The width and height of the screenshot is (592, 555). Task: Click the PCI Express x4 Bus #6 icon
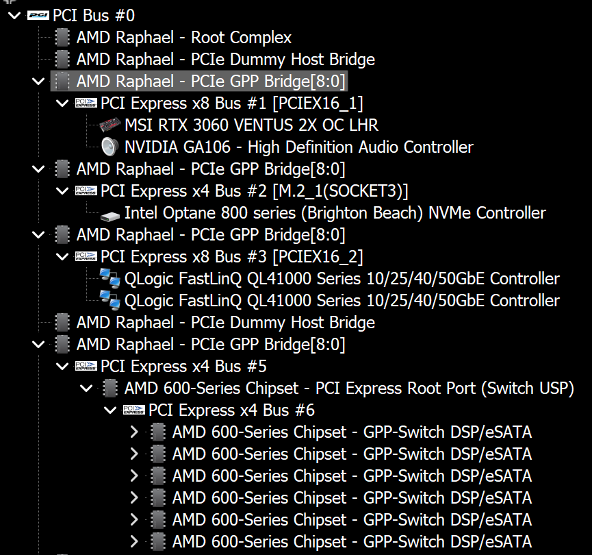(x=134, y=410)
